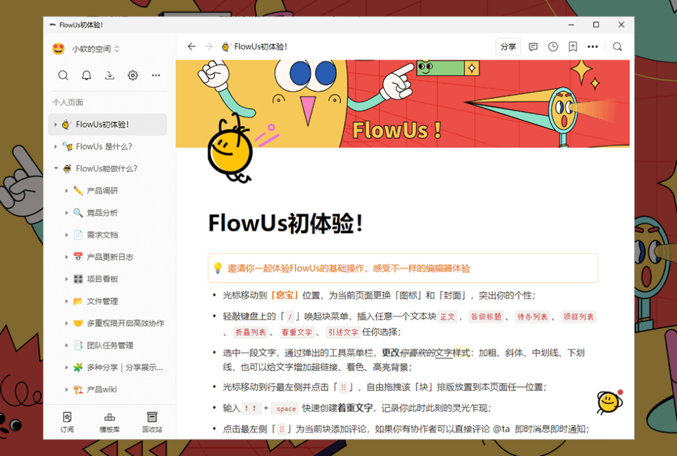The image size is (677, 456).
Task: Click the search icon in the sidebar
Action: (63, 75)
